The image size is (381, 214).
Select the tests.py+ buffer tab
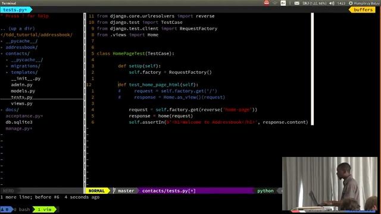pos(15,10)
